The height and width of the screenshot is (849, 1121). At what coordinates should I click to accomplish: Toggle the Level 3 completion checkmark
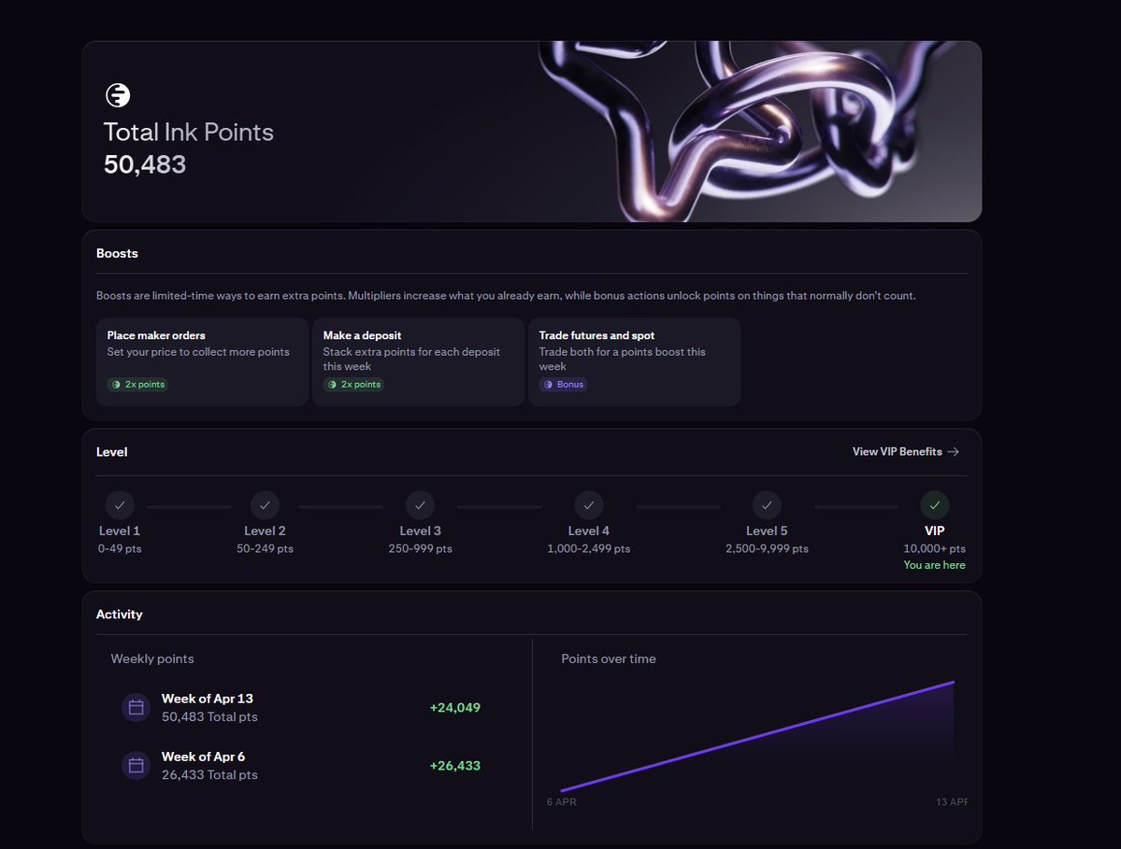tap(420, 505)
